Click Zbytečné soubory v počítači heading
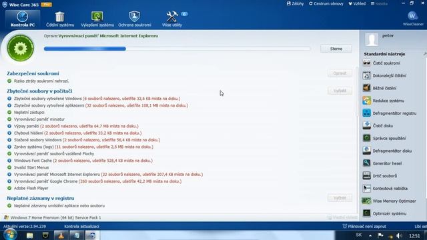 (39, 91)
